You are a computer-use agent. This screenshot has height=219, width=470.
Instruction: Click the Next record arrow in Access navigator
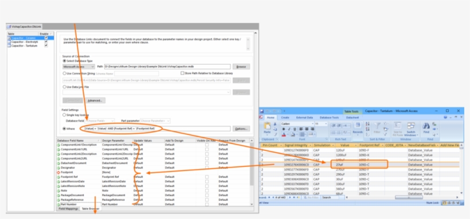[x=289, y=197]
